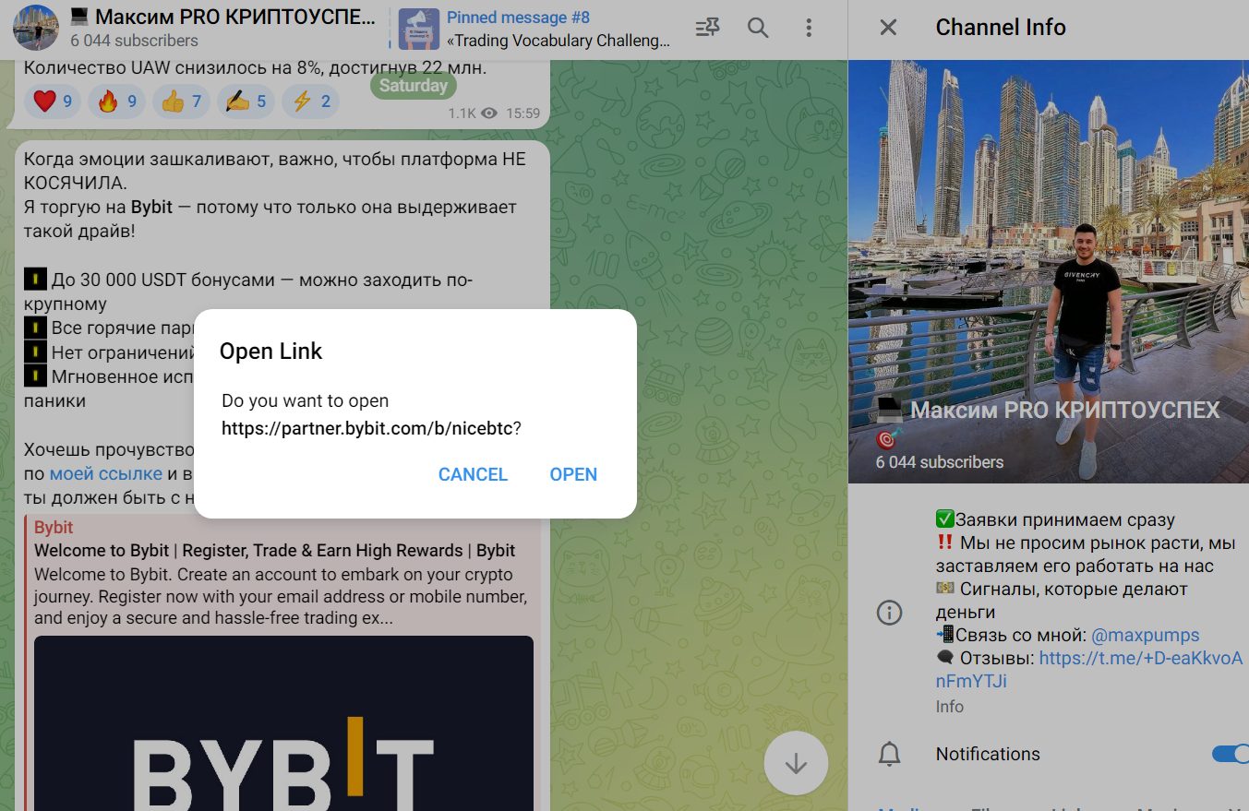Add a heart reaction with count 9
This screenshot has width=1249, height=811.
click(x=53, y=101)
